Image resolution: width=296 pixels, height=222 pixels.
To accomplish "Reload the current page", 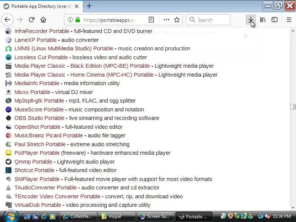I will [31, 20].
